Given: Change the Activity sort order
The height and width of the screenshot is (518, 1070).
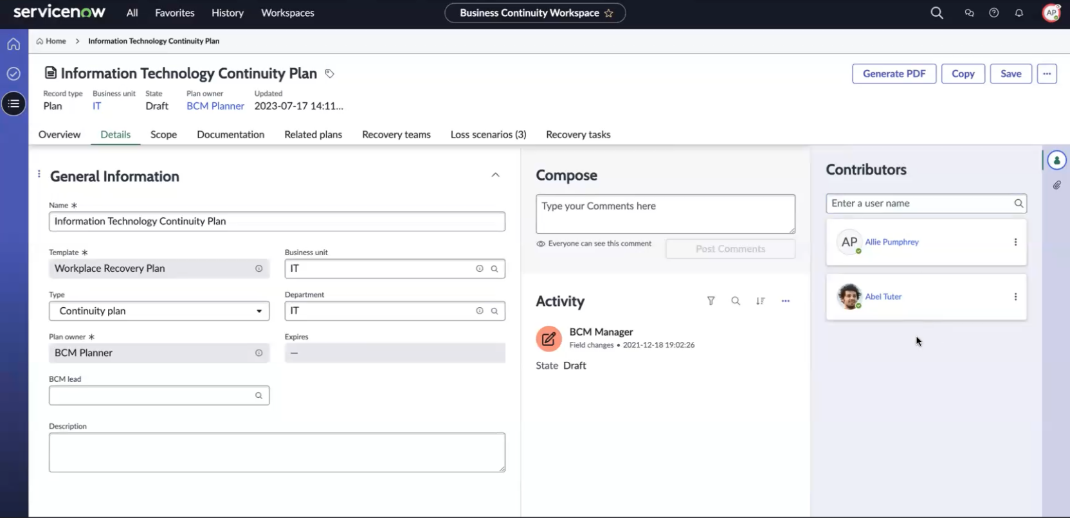Looking at the screenshot, I should click(x=761, y=301).
